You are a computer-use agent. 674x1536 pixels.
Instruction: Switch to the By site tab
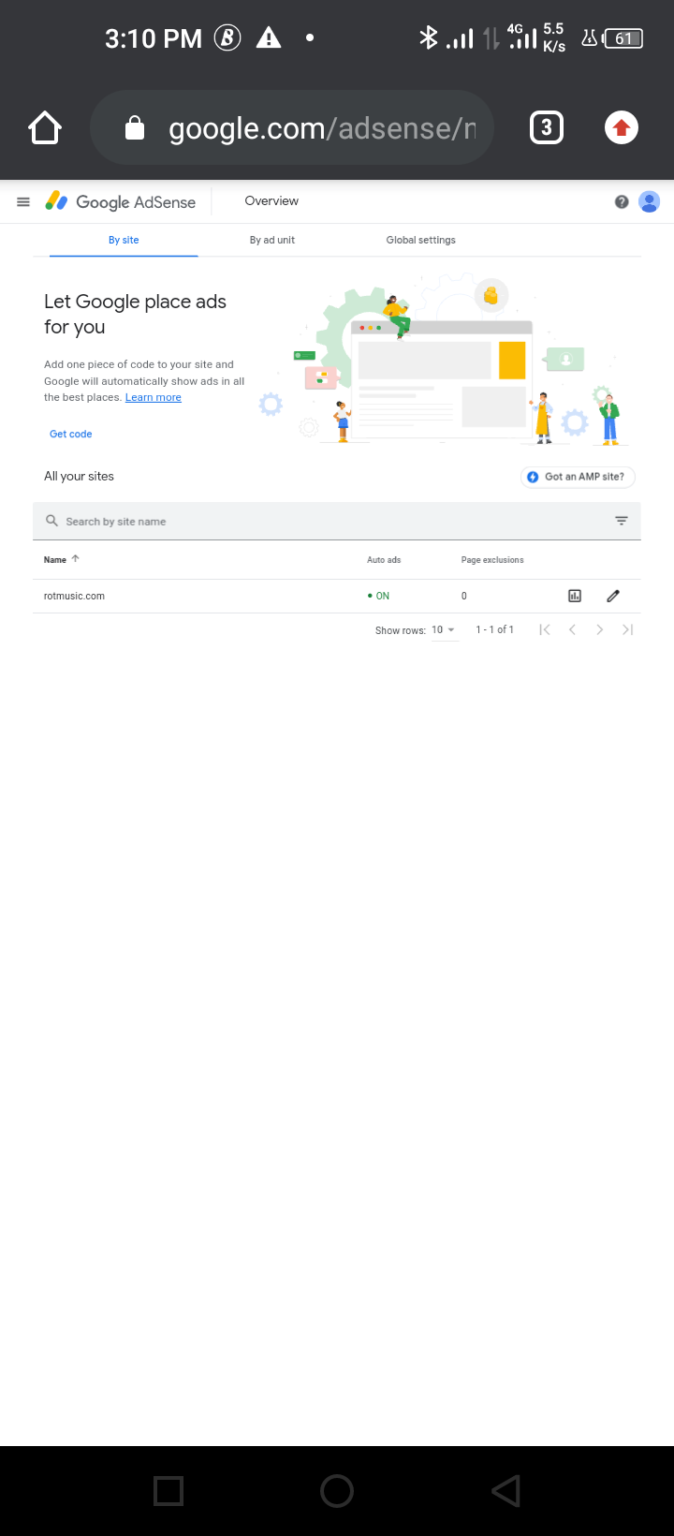pyautogui.click(x=124, y=240)
